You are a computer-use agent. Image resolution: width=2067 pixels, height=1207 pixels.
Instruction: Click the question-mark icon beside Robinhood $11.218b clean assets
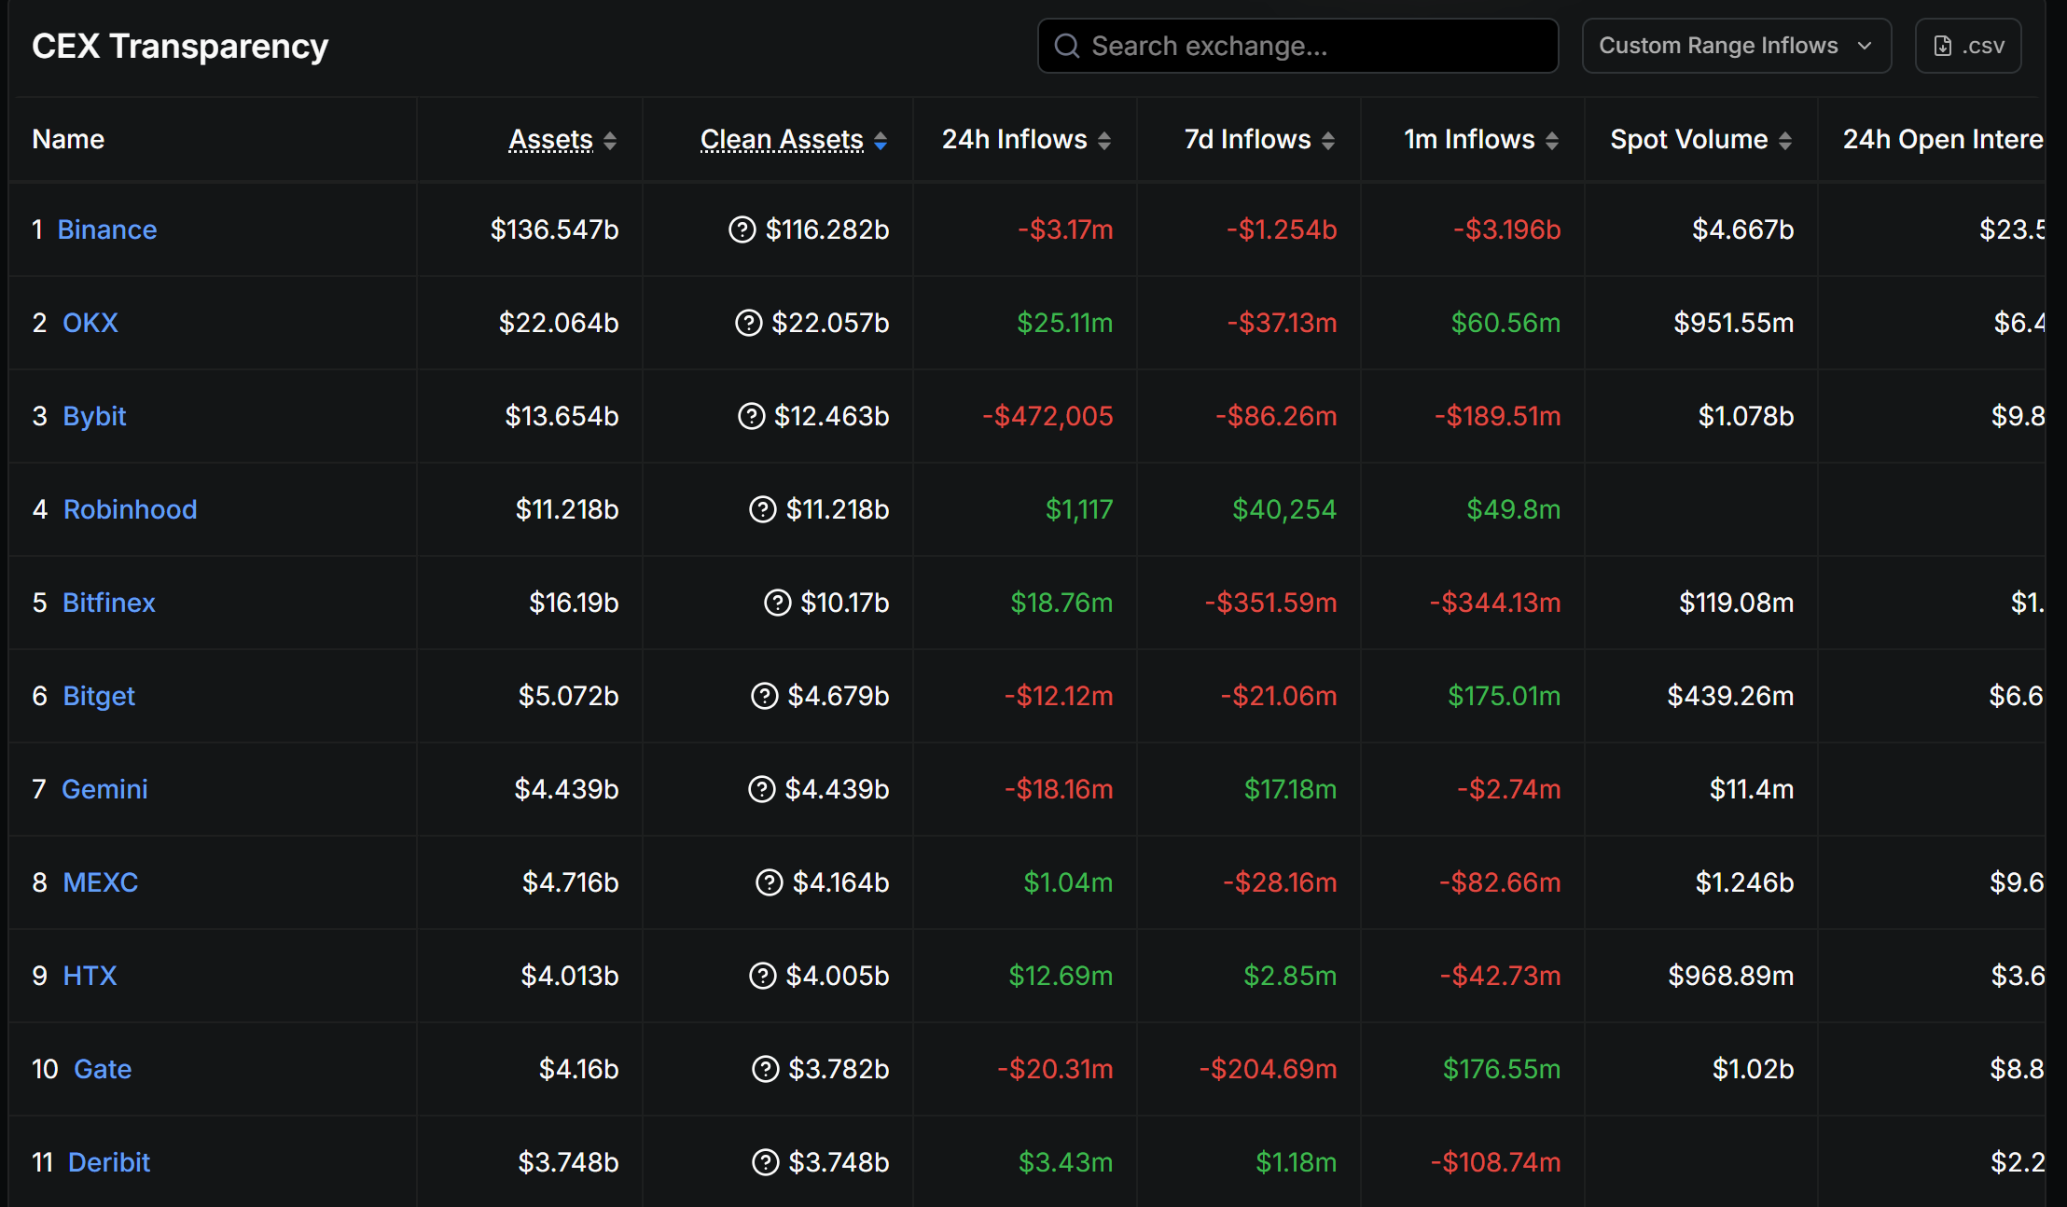[763, 509]
